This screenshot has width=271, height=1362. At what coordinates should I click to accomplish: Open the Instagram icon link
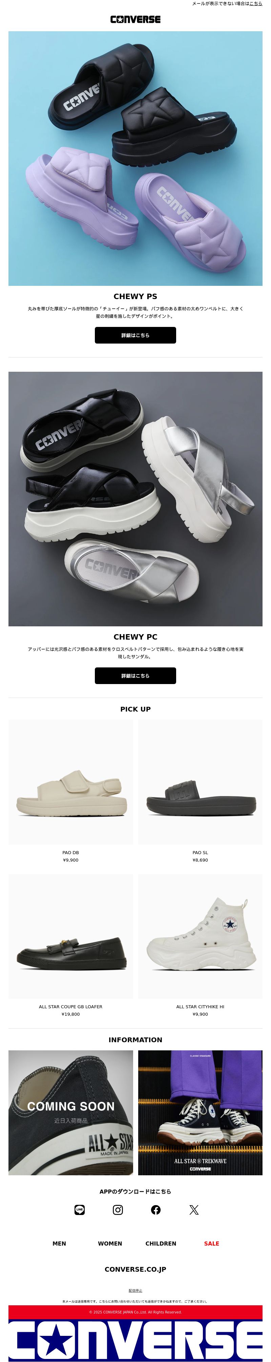[118, 1210]
